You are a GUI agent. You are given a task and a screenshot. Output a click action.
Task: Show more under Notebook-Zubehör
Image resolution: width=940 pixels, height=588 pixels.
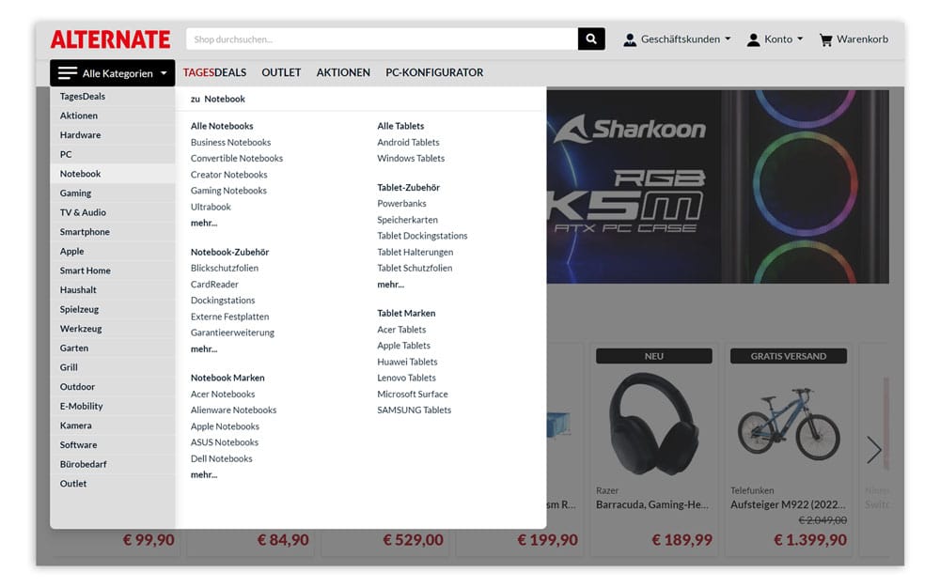coord(204,348)
